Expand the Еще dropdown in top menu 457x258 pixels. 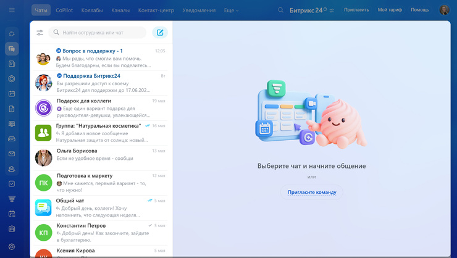[x=231, y=10]
